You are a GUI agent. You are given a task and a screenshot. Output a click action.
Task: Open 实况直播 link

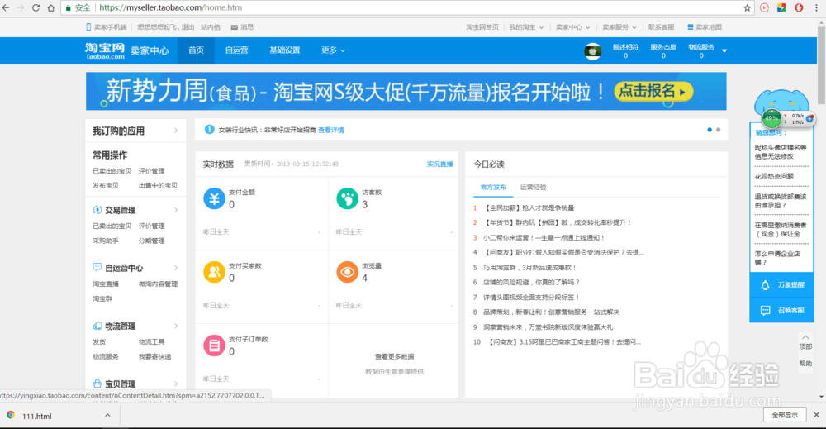point(440,164)
